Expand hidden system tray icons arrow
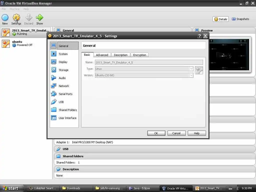The image size is (256, 192). pyautogui.click(x=237, y=188)
